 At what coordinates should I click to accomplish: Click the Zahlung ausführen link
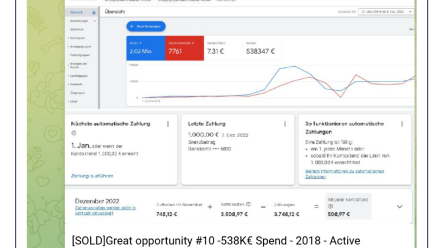92,176
